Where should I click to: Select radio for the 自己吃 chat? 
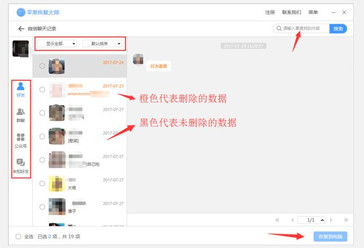[x=42, y=160]
